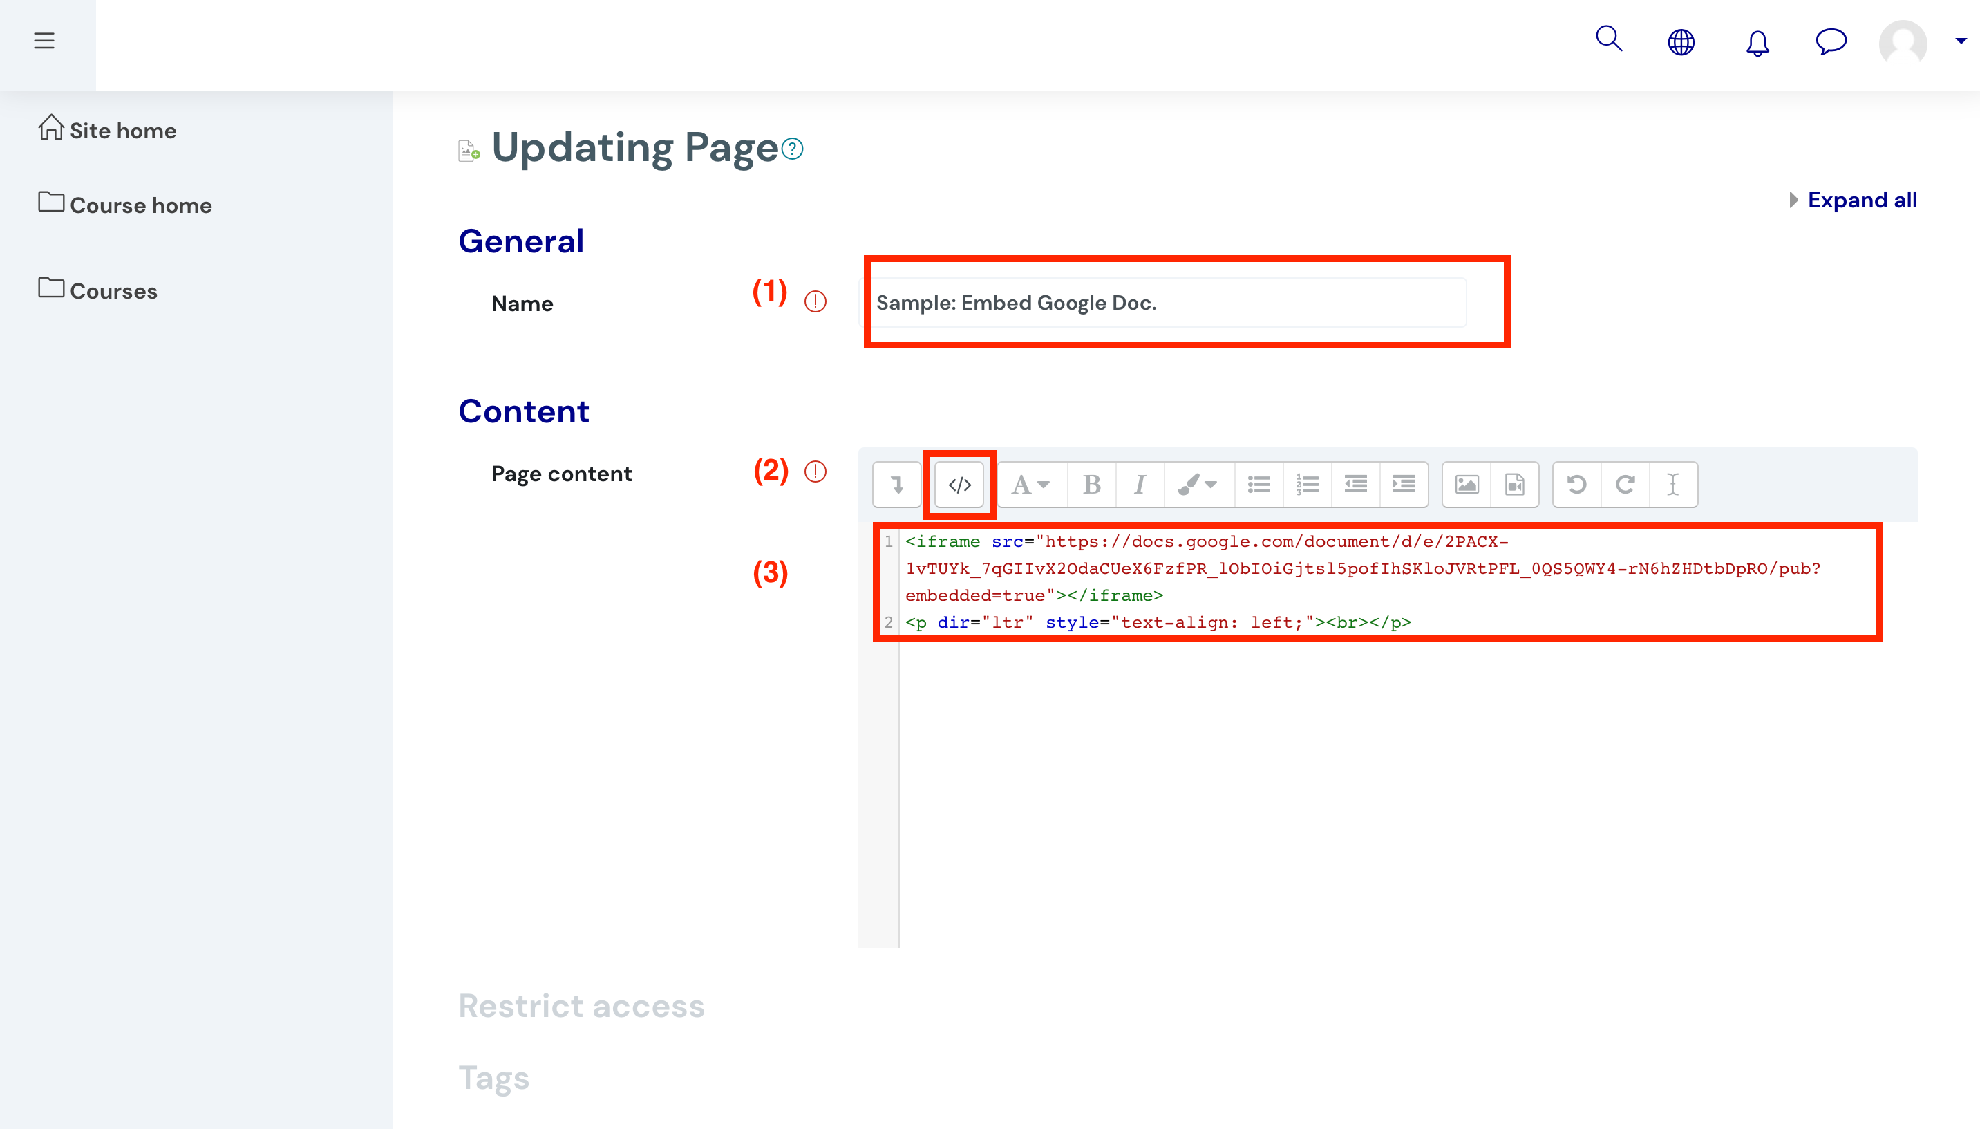Click the paragraph tag code on line 2

[1158, 622]
